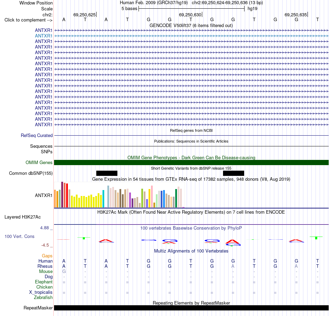Select dbSNP variant block below the hg19 scale end
The height and width of the screenshot is (316, 329).
tap(233, 173)
